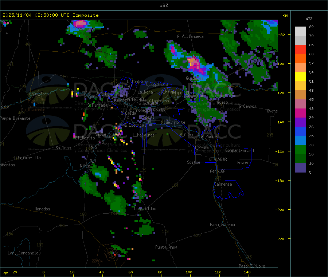Image resolution: width=328 pixels, height=277 pixels.
Task: Click the -80 km vertical axis tick label
Action: (x=281, y=35)
